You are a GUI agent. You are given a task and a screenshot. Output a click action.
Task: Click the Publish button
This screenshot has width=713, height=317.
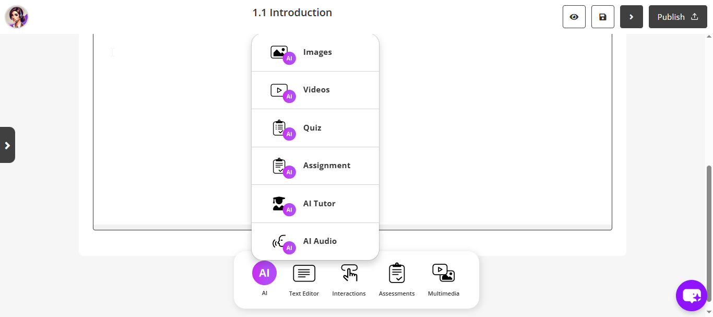pos(678,17)
